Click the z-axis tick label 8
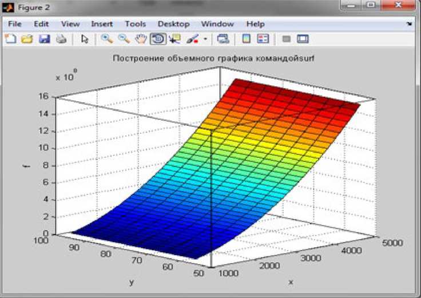 46,165
